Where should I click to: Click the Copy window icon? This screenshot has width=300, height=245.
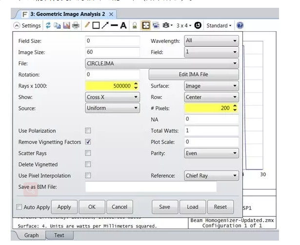[57, 25]
